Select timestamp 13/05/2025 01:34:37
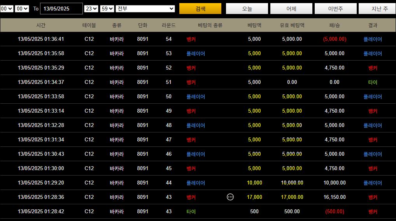This screenshot has width=396, height=221. 41,82
